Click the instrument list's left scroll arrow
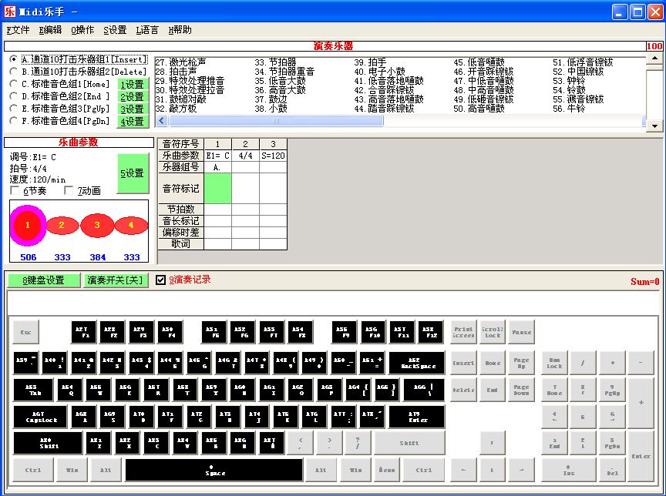The height and width of the screenshot is (496, 666). (162, 121)
